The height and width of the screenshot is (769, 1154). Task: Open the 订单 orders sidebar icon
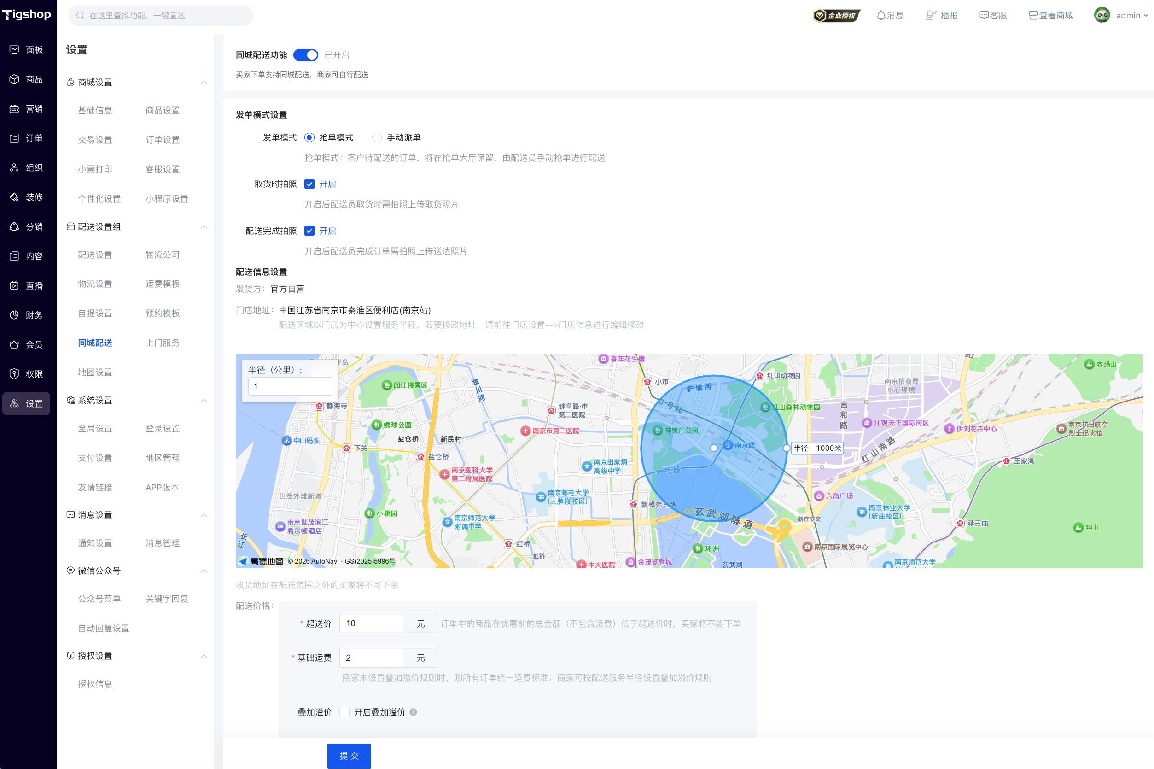click(x=14, y=138)
